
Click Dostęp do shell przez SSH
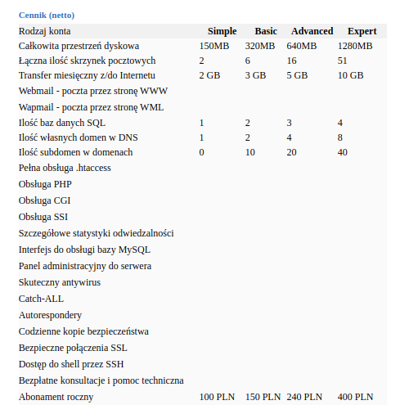pos(71,364)
